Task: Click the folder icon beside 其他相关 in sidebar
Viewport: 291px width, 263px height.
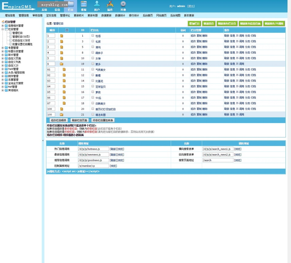Action: [x=6, y=90]
